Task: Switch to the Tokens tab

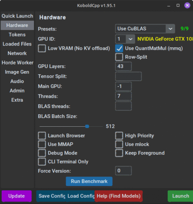Action: pyautogui.click(x=17, y=35)
